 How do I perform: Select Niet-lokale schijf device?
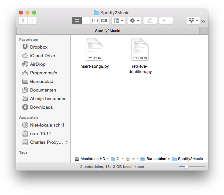[43, 125]
